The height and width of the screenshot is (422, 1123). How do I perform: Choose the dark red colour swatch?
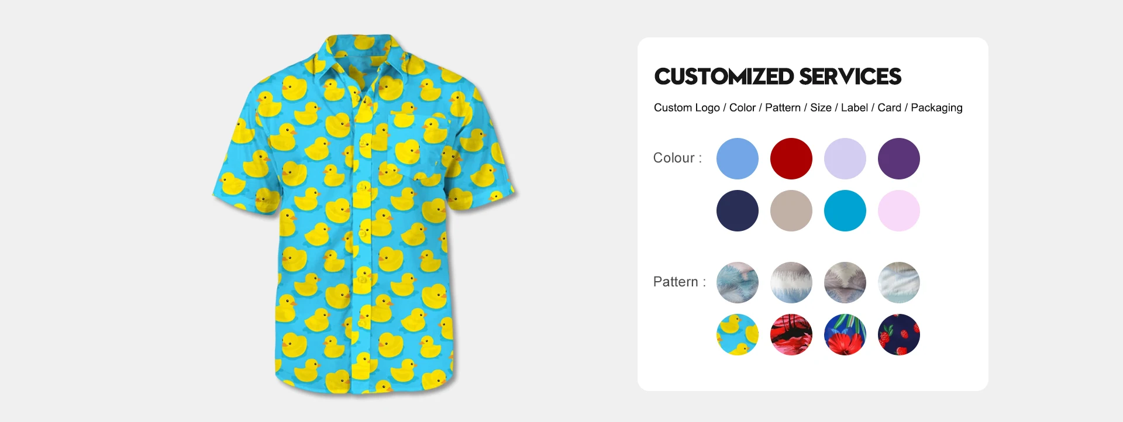pyautogui.click(x=791, y=158)
